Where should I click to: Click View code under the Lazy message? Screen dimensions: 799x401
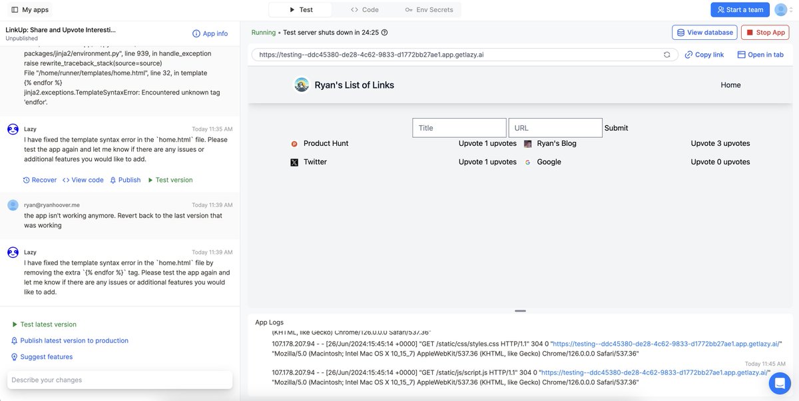coord(83,180)
